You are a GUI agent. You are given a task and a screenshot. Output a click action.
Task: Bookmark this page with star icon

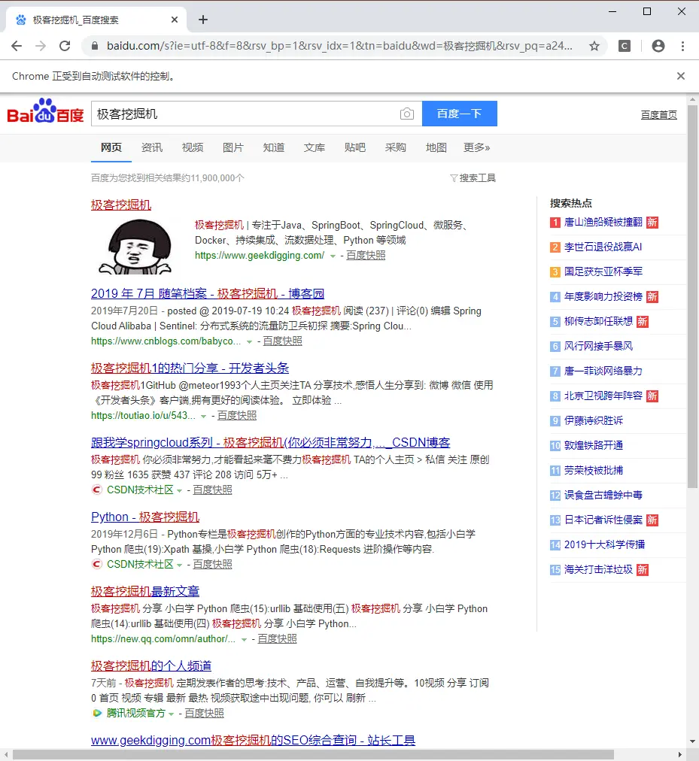[x=594, y=46]
